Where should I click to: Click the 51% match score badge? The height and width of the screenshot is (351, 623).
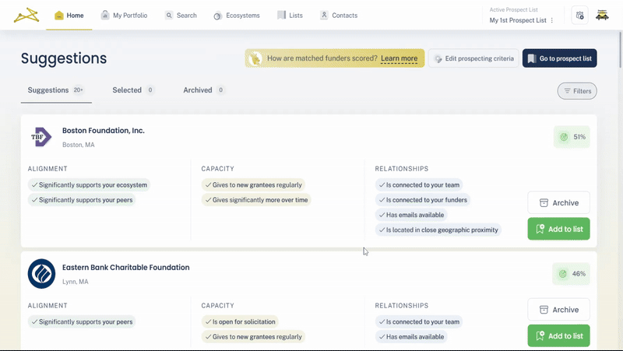(572, 137)
